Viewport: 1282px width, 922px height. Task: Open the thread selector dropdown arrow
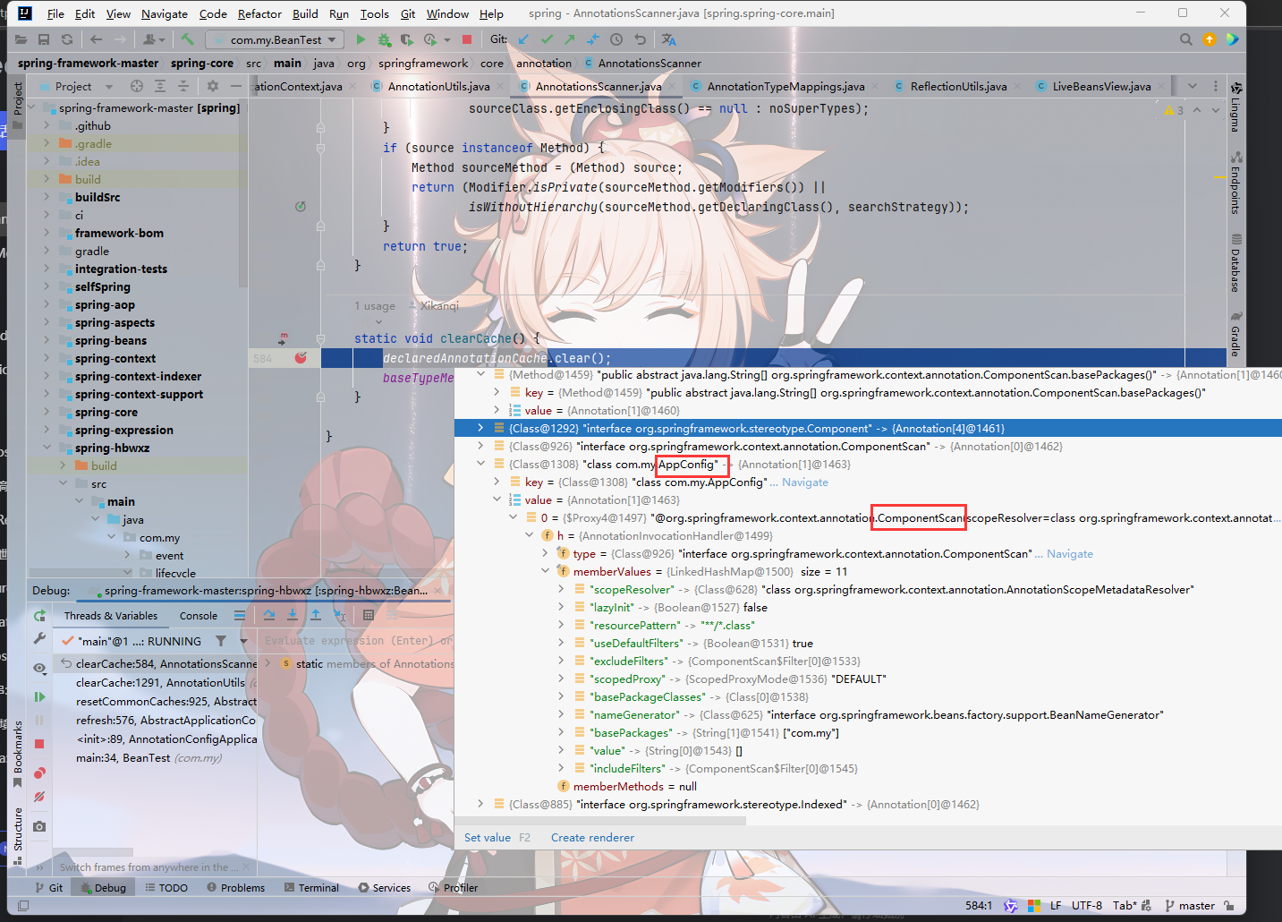[243, 641]
